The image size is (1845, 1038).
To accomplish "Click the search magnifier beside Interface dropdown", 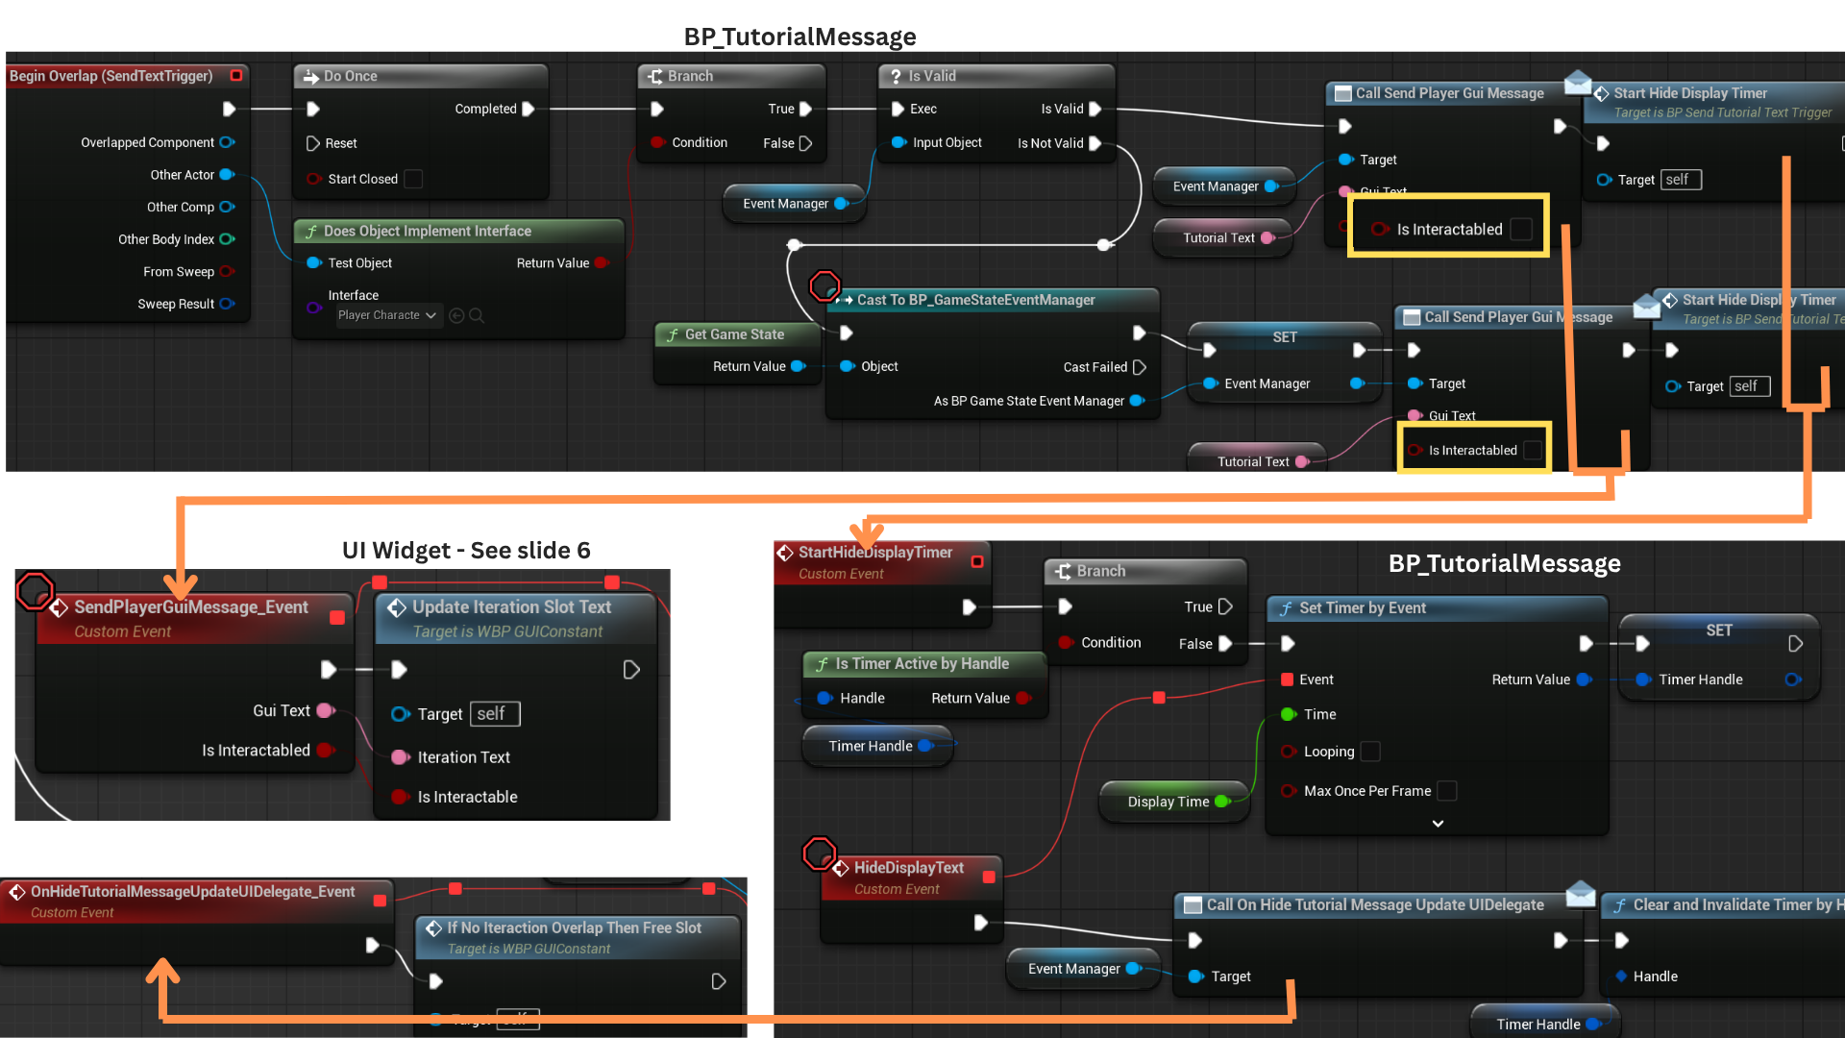I will (x=477, y=315).
